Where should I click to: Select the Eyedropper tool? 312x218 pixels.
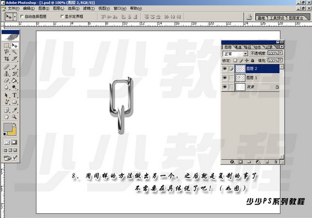(15, 110)
